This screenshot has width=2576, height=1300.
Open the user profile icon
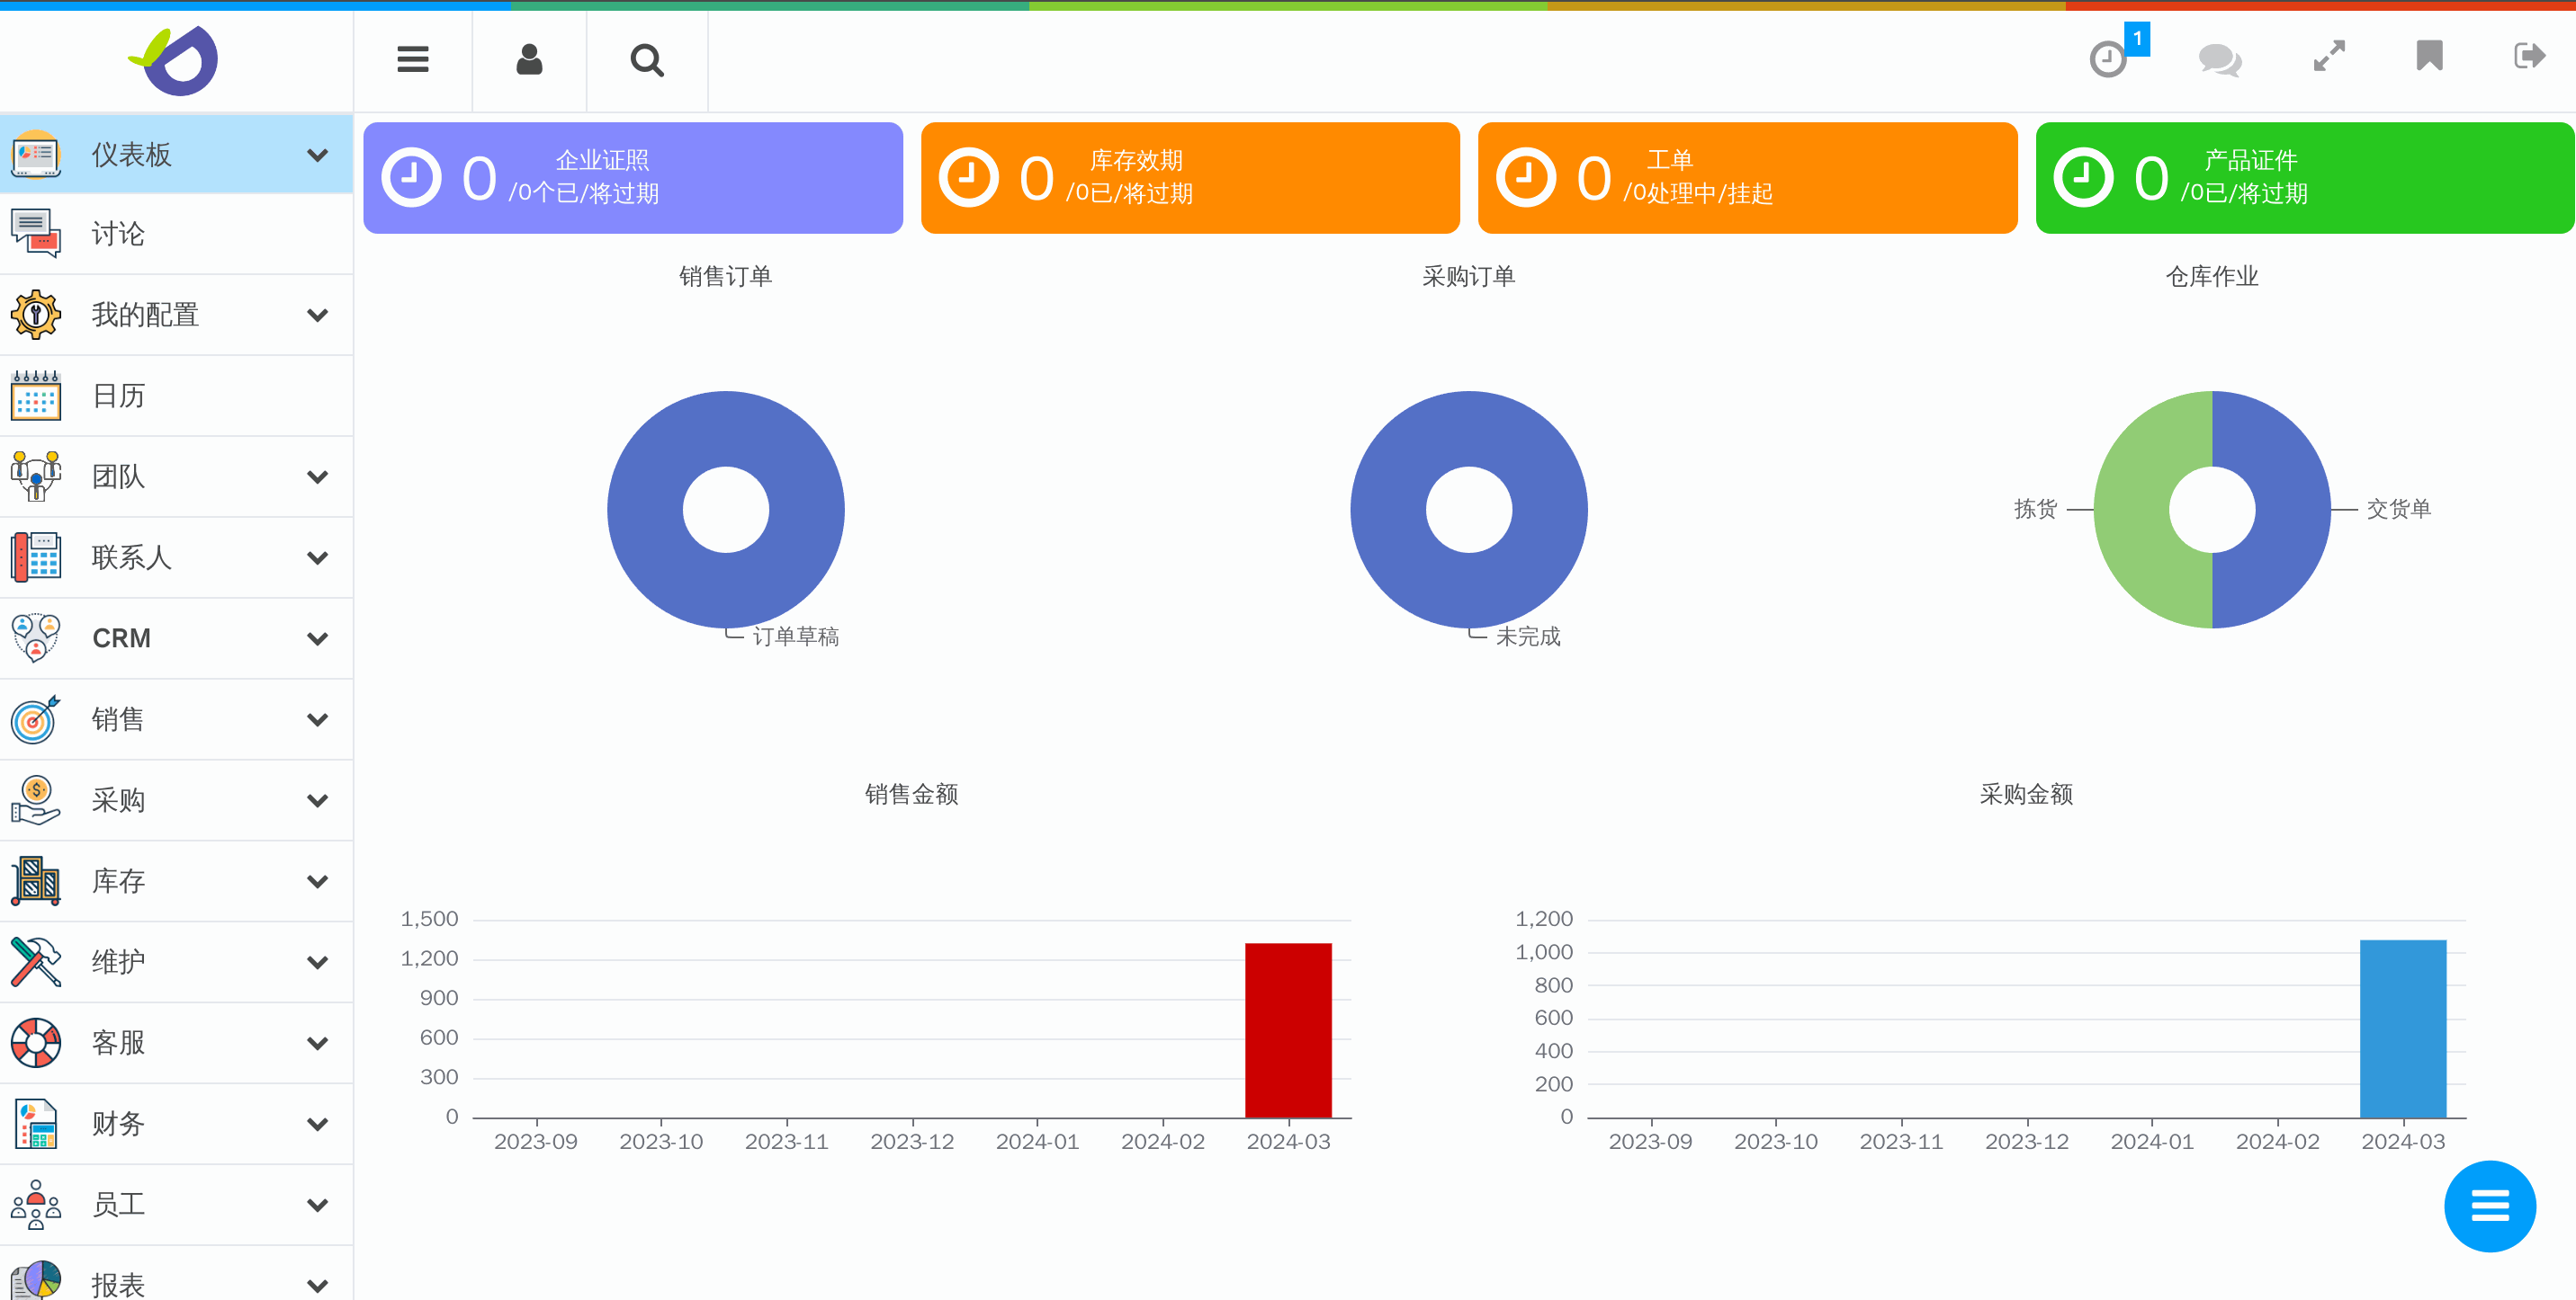pos(529,60)
